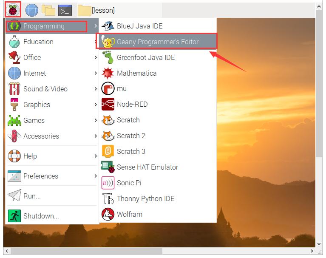
Task: Click the horizontal scrollbar thumb
Action: 86,251
